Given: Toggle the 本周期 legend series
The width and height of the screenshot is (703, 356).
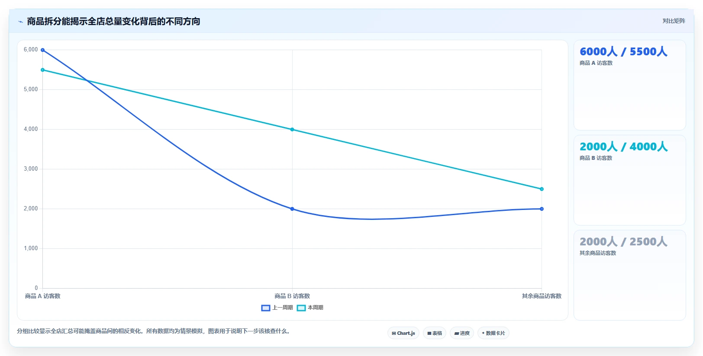Looking at the screenshot, I should click(310, 308).
